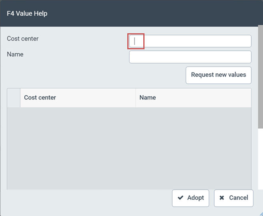The image size is (263, 216).
Task: Click the Cost center field label
Action: [23, 39]
